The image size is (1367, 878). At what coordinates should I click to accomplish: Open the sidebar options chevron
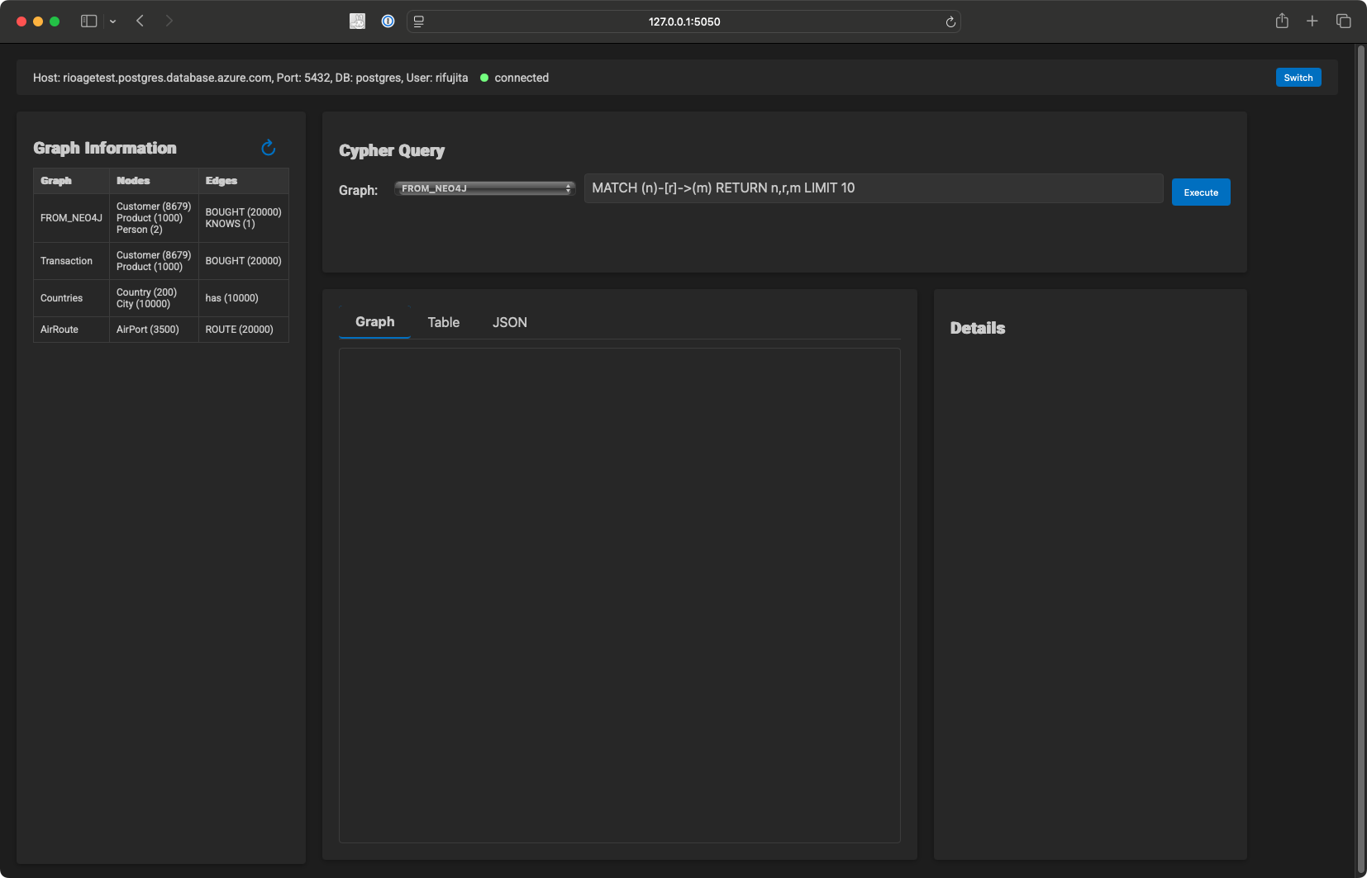pyautogui.click(x=113, y=21)
